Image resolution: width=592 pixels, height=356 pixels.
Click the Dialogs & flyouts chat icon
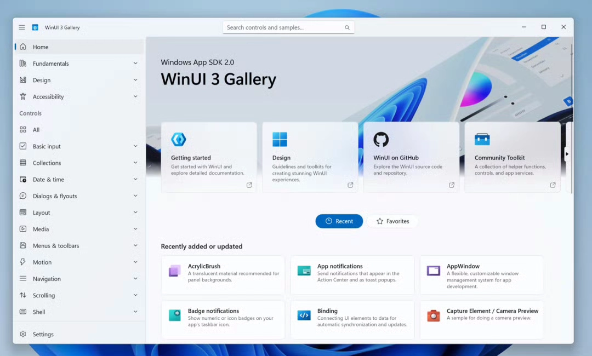(23, 196)
